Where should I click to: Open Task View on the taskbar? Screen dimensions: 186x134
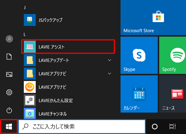tap(173, 127)
